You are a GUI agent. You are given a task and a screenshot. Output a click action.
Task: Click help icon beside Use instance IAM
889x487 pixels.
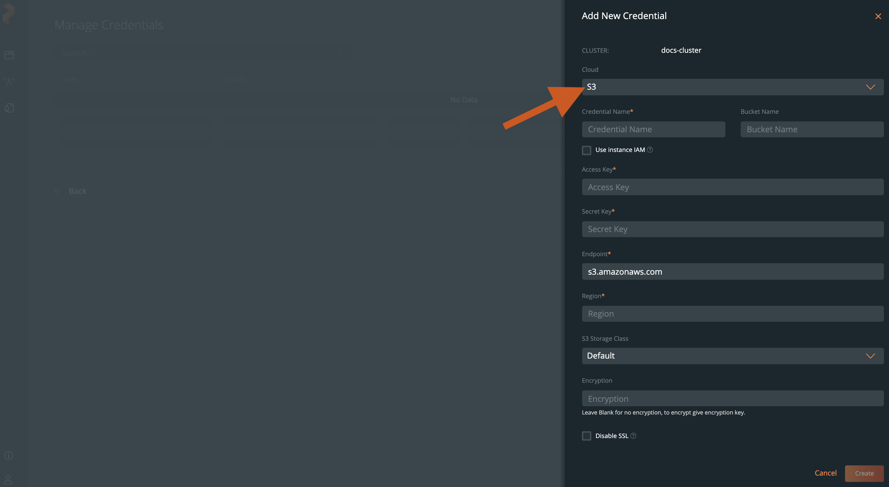[650, 150]
